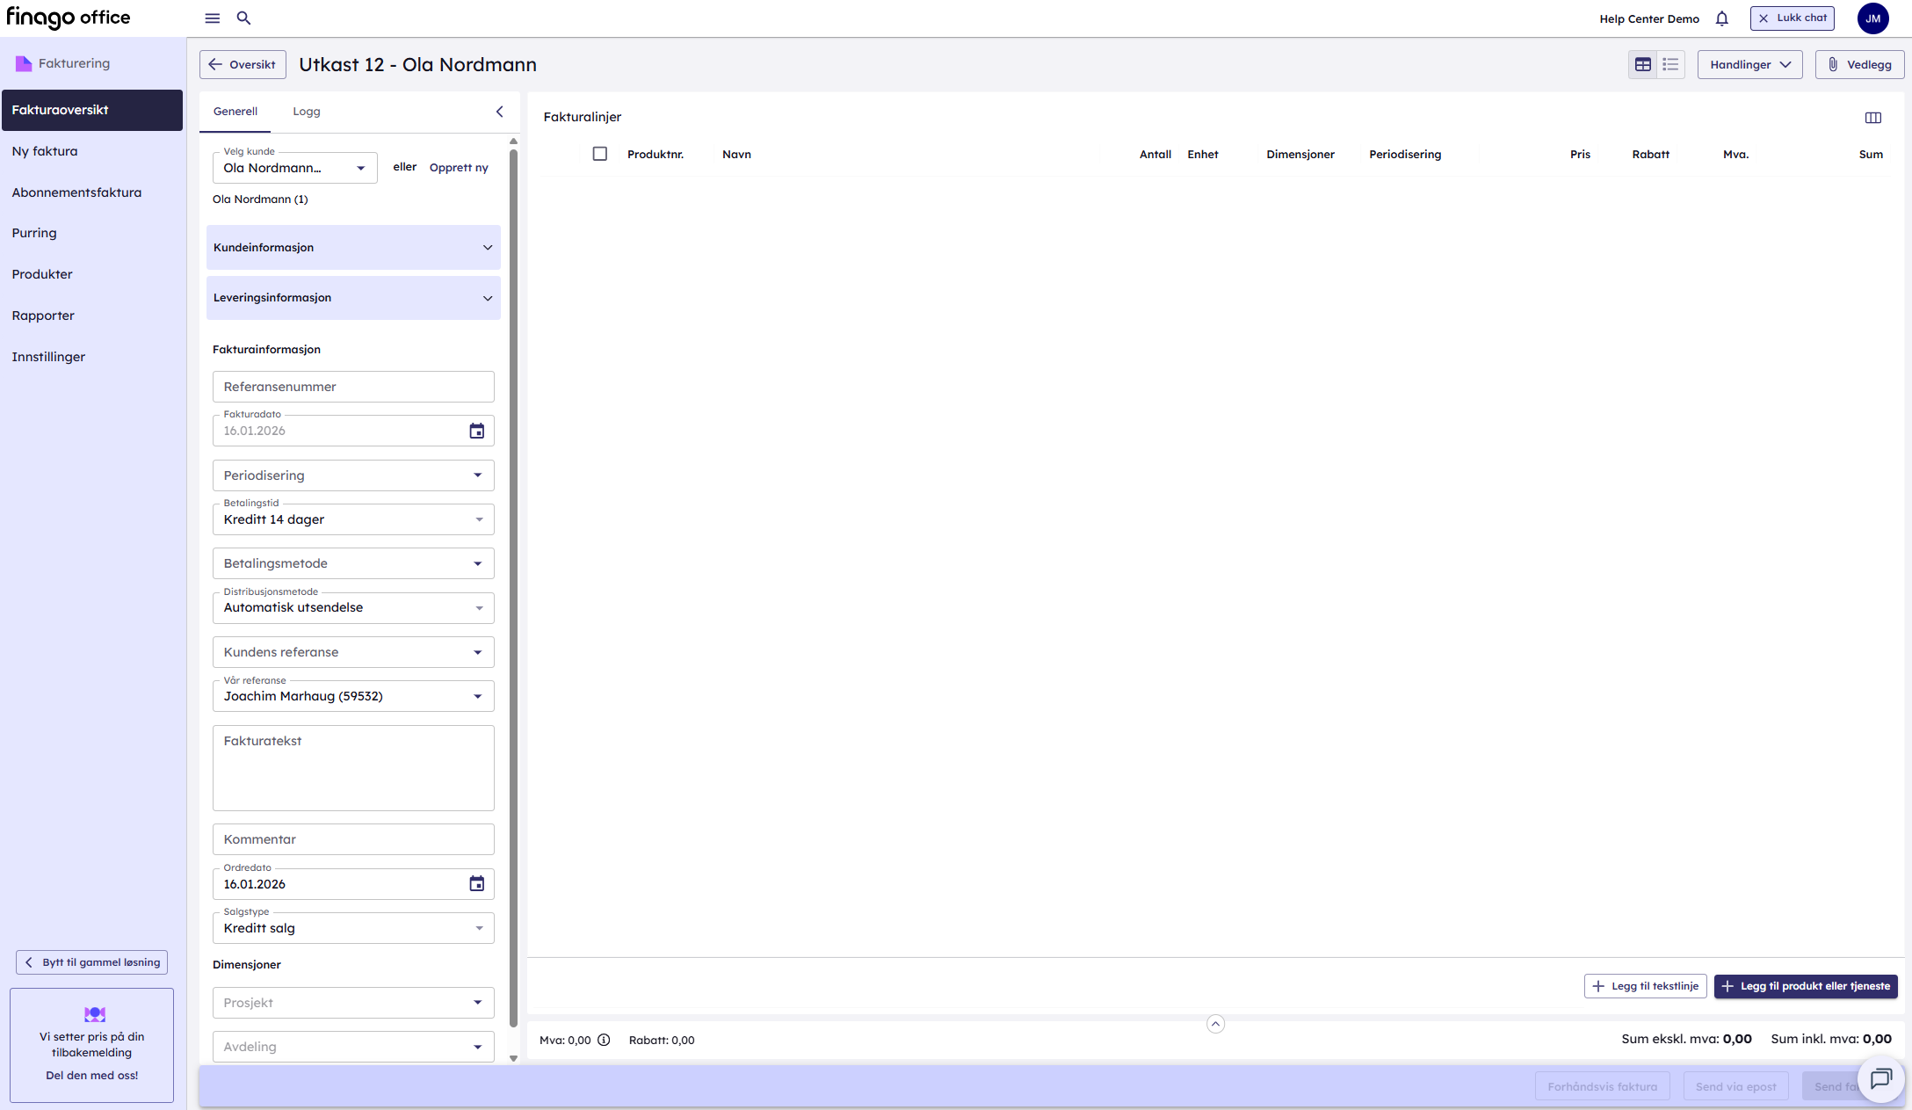
Task: Open Betalingstid dropdown
Action: coord(353,519)
